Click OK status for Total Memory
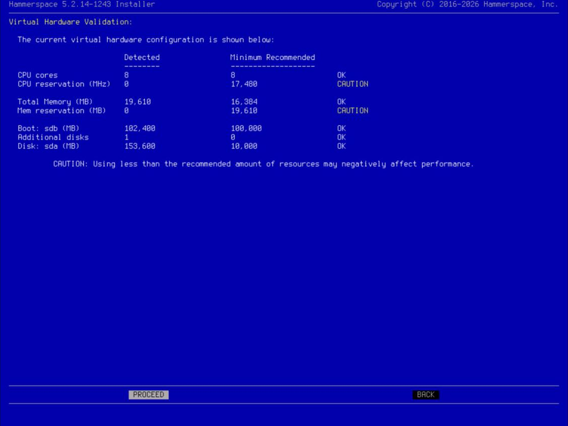 click(342, 102)
